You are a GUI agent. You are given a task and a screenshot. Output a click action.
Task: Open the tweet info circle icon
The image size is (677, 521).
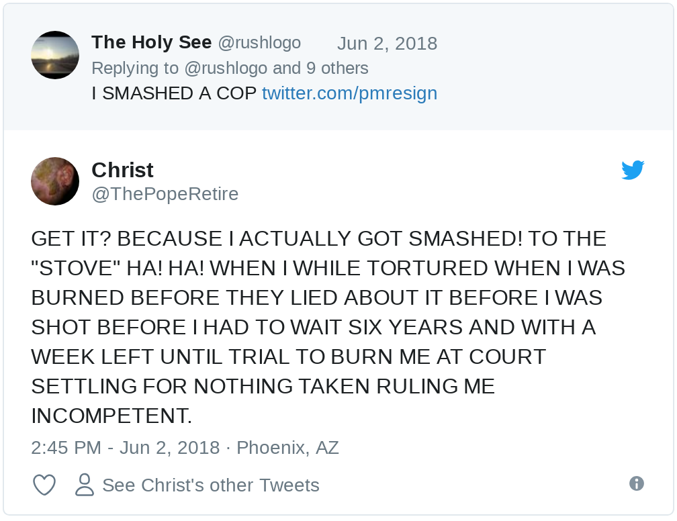[x=636, y=483]
